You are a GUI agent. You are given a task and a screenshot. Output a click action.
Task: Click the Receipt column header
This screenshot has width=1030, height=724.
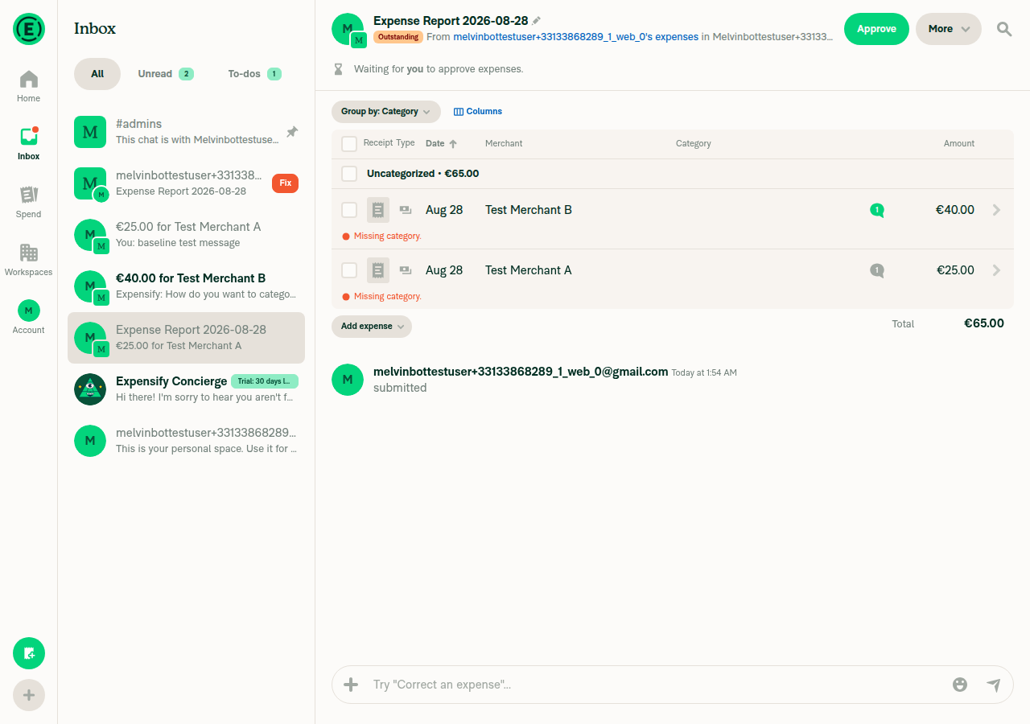(x=378, y=143)
